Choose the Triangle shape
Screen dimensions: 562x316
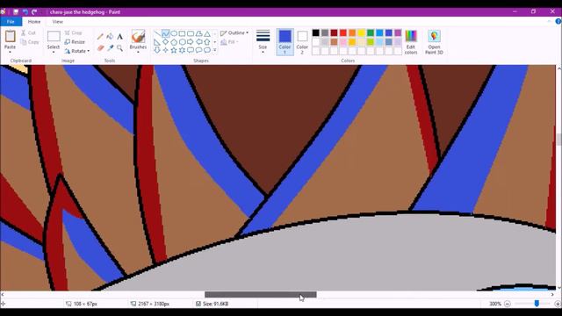pos(207,33)
